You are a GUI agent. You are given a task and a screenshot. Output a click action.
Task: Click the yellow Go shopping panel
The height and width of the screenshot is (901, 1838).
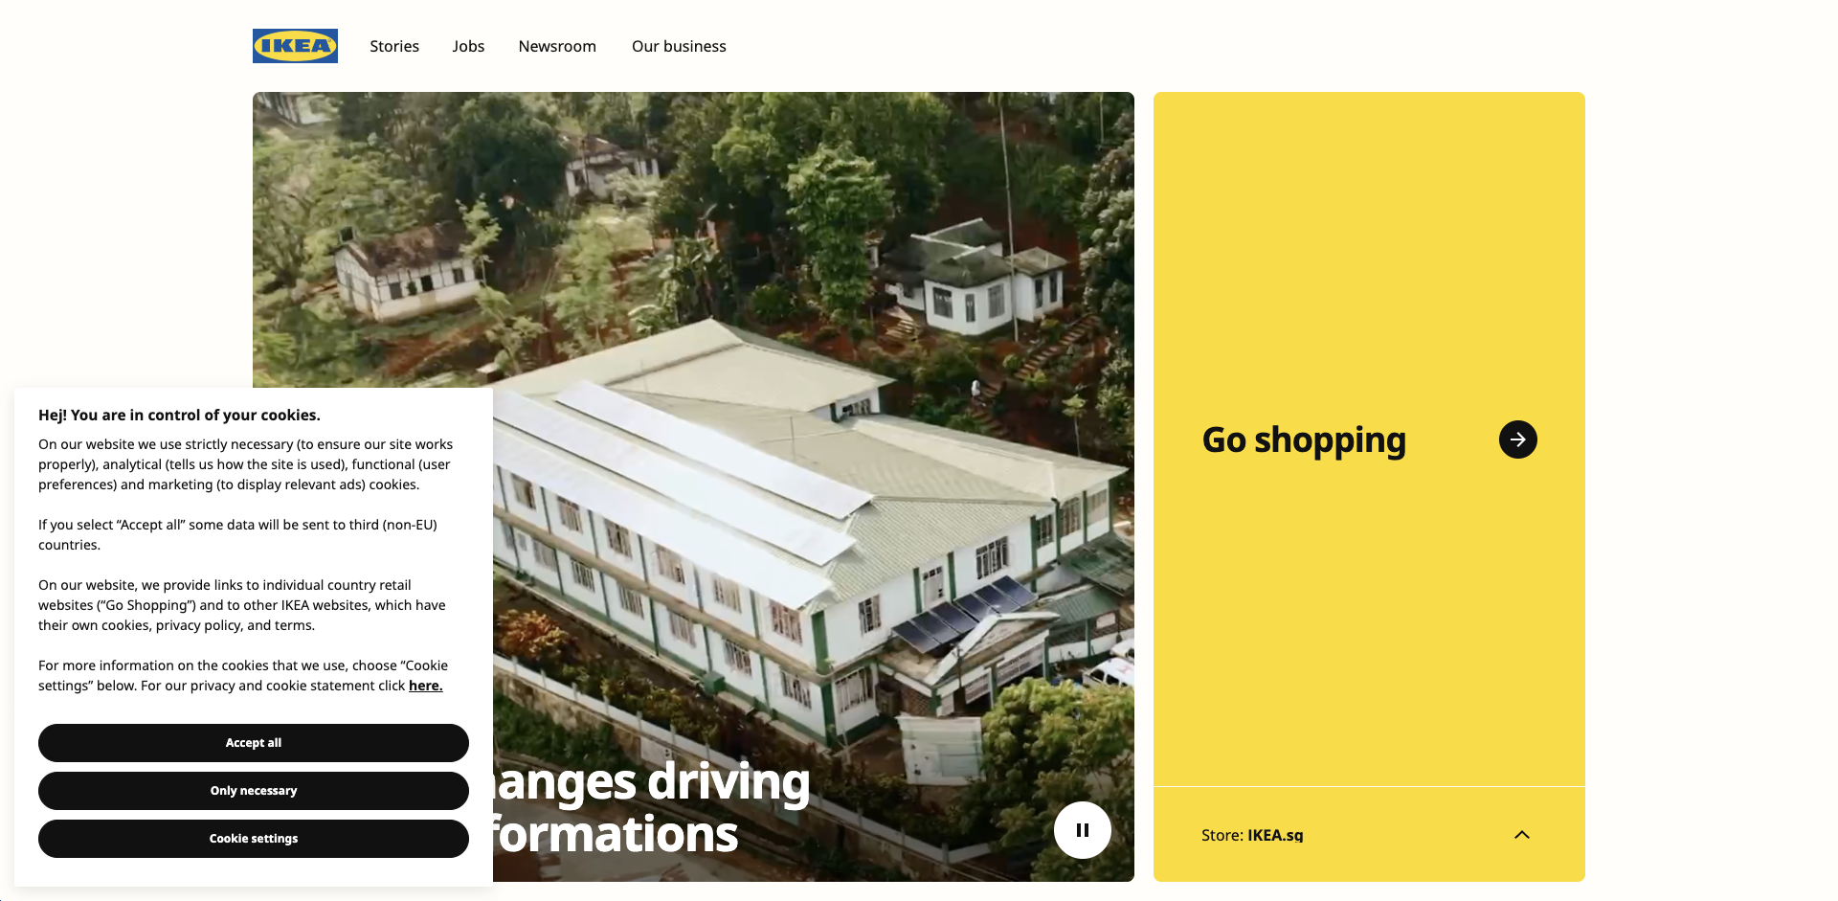coord(1369,439)
